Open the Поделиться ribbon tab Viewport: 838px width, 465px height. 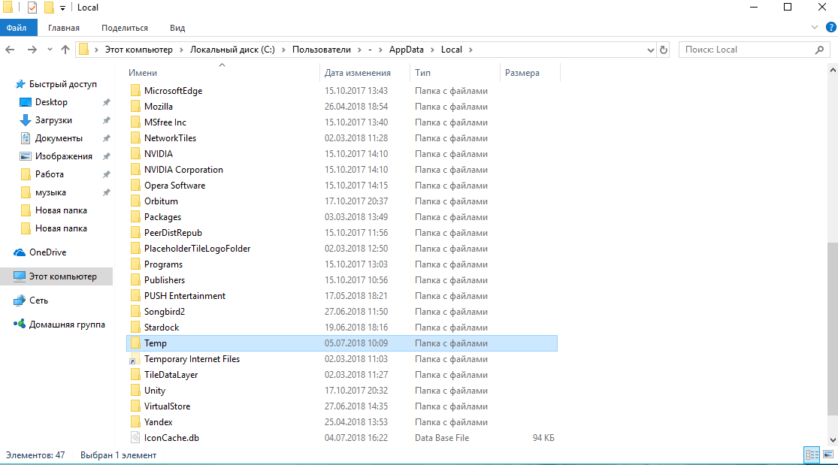[125, 28]
